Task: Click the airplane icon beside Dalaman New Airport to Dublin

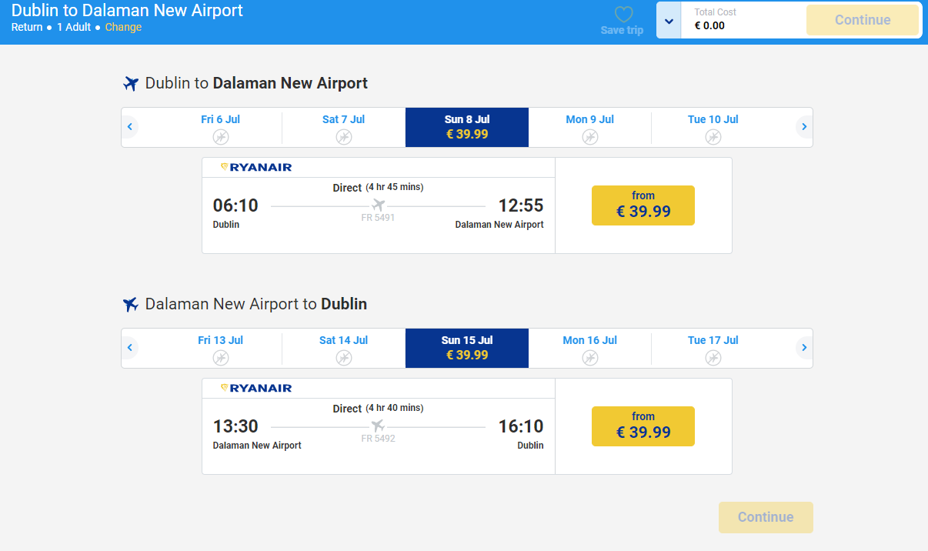Action: pos(129,304)
